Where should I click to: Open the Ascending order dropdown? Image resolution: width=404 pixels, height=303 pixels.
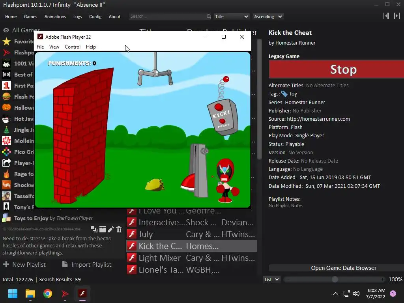coord(268,17)
